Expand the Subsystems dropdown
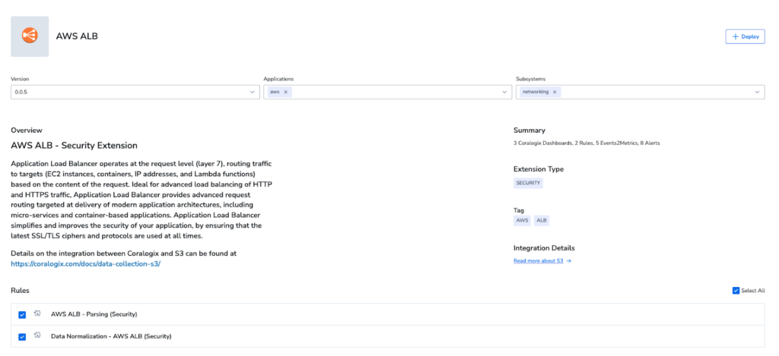 pos(757,92)
